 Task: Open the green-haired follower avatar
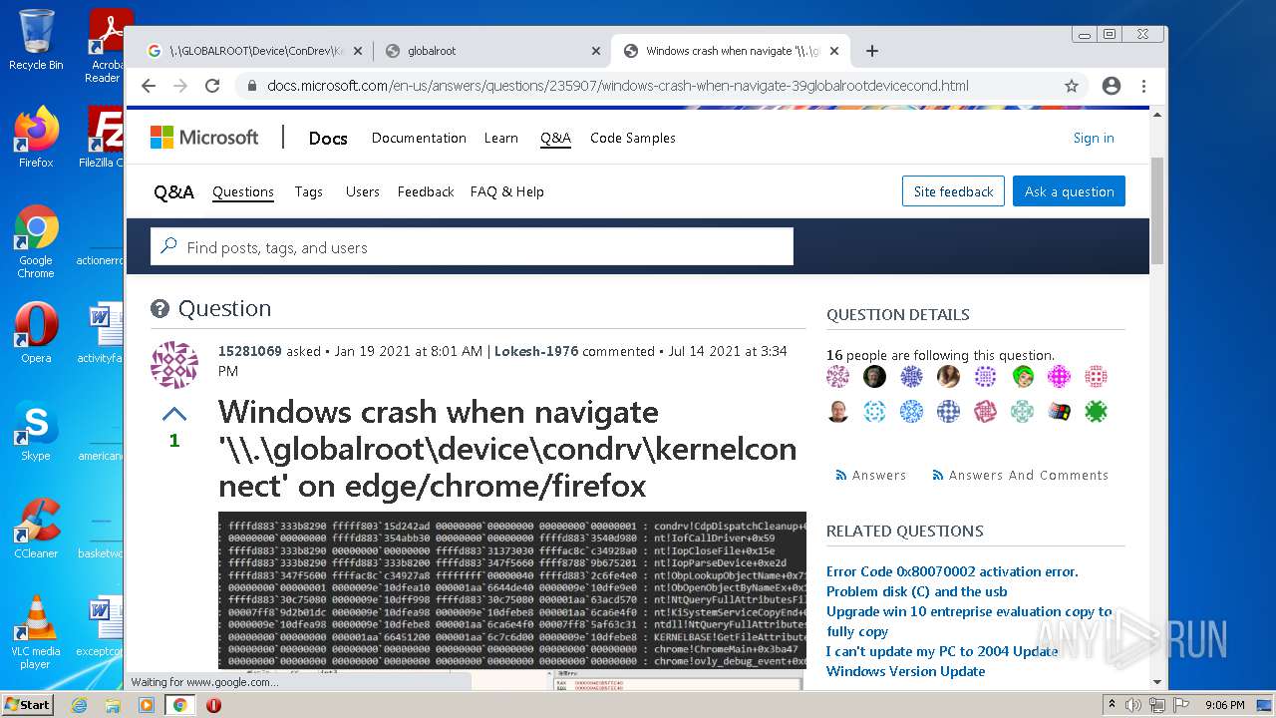click(1023, 376)
